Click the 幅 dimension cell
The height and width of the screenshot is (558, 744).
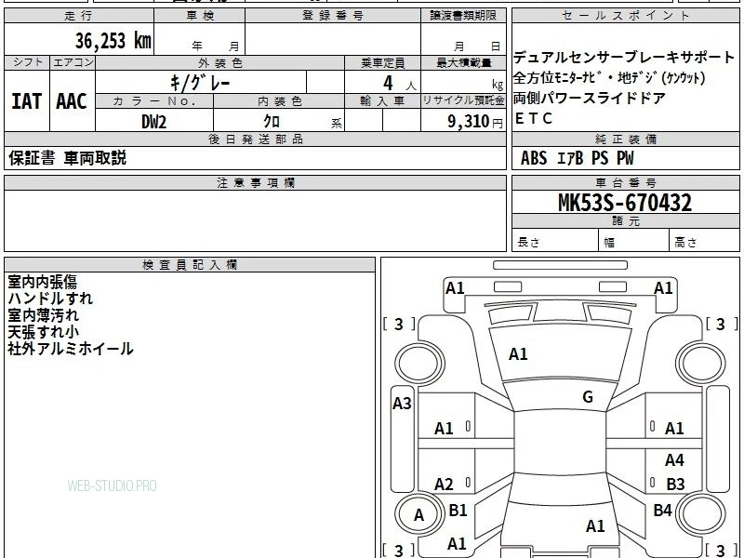634,241
